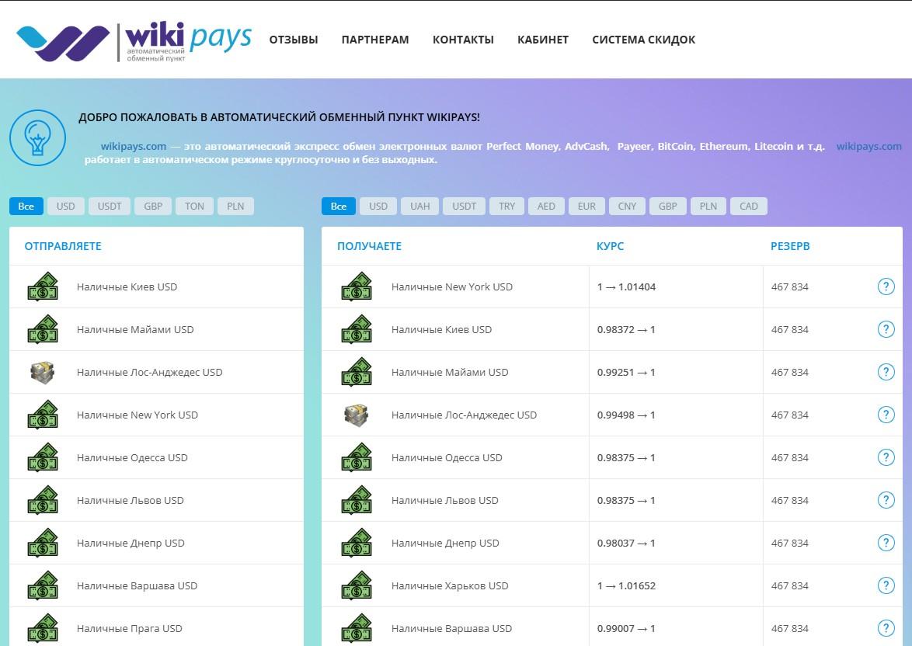The width and height of the screenshot is (912, 646).
Task: Click the КУРС column header
Action: (610, 246)
